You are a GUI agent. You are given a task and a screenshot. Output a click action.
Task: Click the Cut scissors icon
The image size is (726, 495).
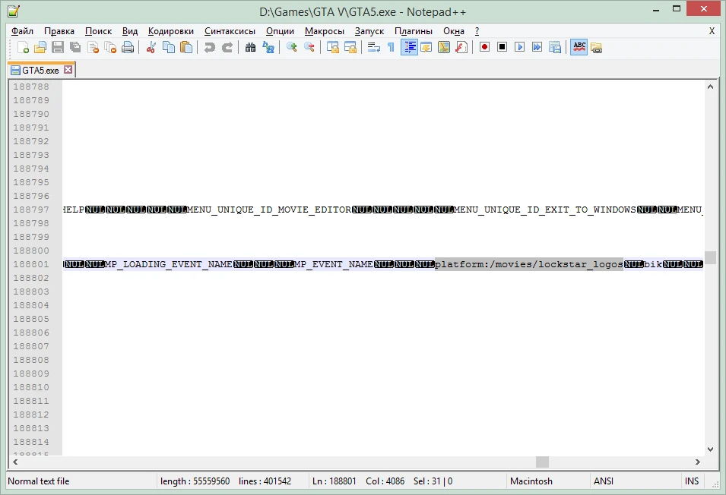point(151,47)
